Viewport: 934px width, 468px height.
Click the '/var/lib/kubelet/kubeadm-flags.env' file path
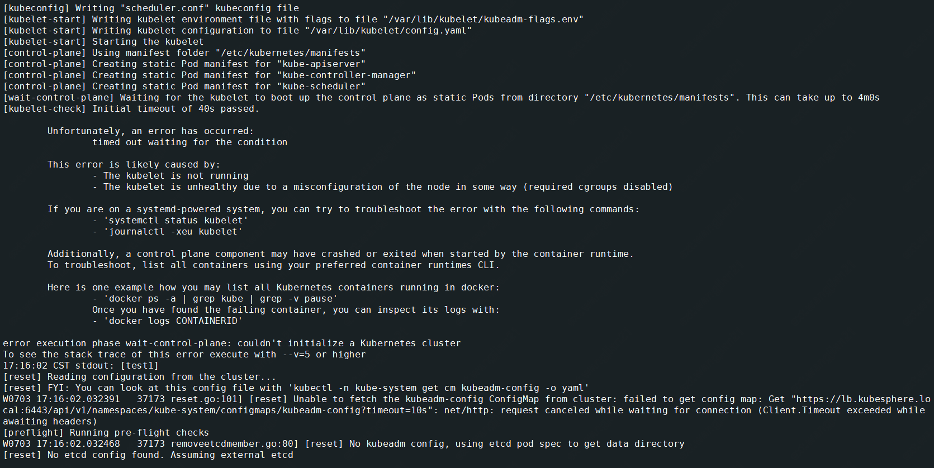(483, 20)
